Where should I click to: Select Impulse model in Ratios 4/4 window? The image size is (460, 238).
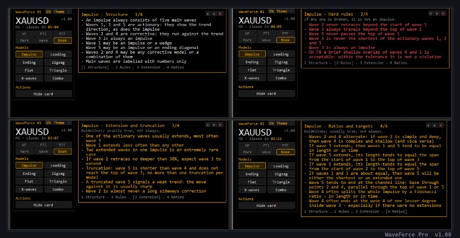(x=252, y=166)
